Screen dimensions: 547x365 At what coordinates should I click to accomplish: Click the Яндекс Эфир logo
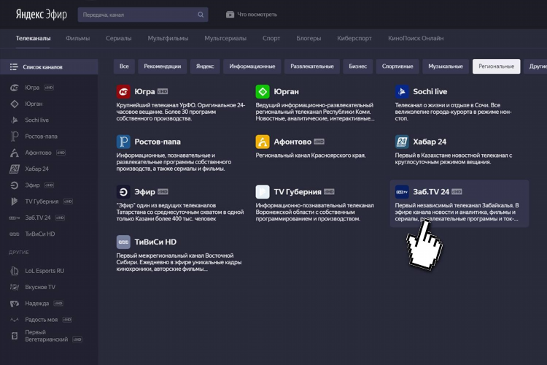pyautogui.click(x=41, y=15)
